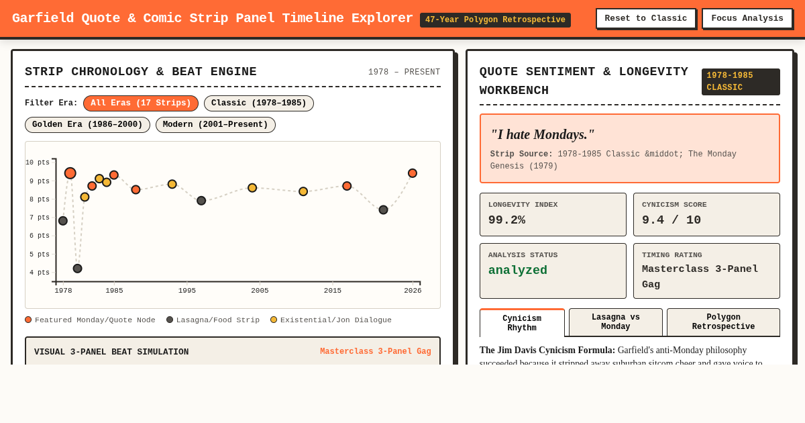Click the 2015 x-axis label

333,290
